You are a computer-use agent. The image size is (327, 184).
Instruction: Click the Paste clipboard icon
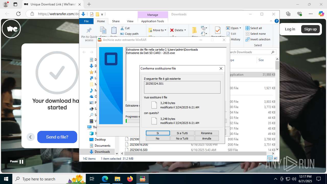point(114,31)
